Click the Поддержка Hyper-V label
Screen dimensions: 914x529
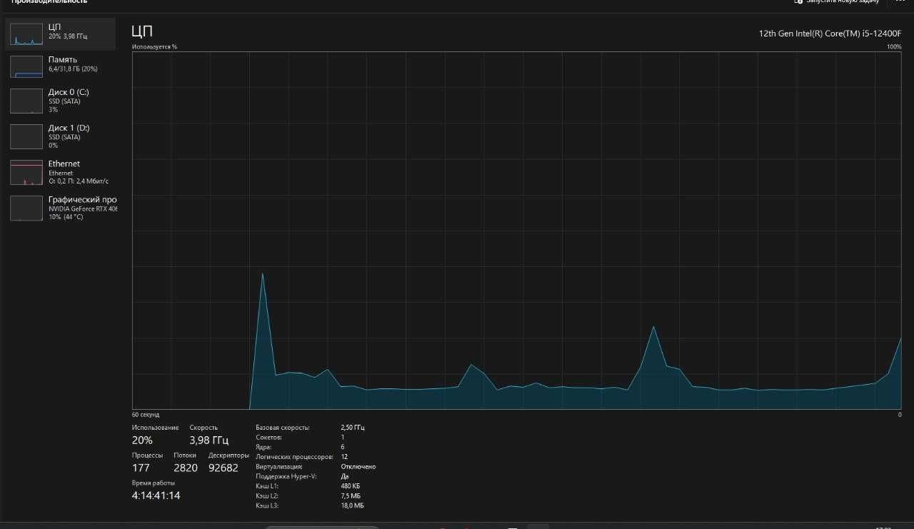pyautogui.click(x=286, y=476)
